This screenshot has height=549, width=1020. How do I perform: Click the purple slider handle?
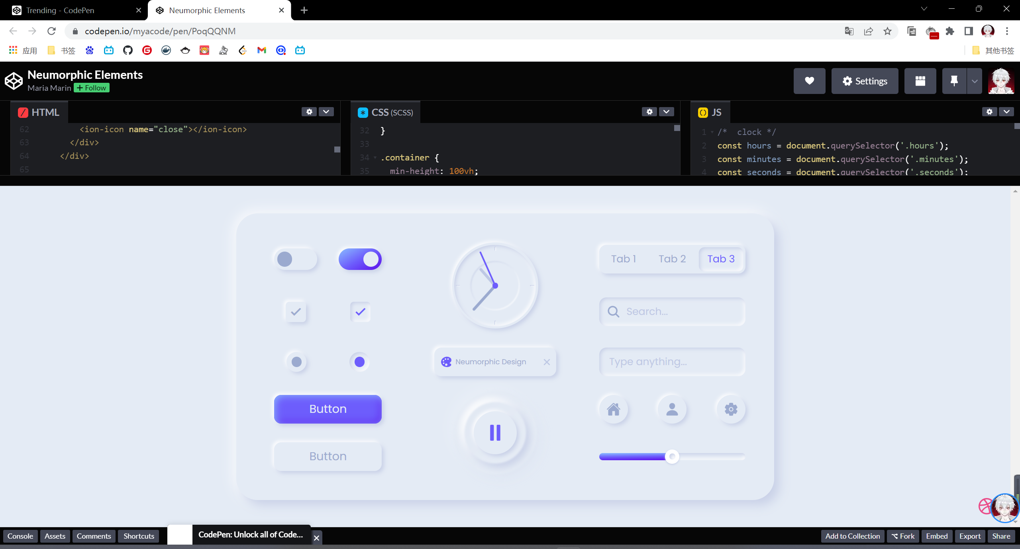(x=672, y=456)
